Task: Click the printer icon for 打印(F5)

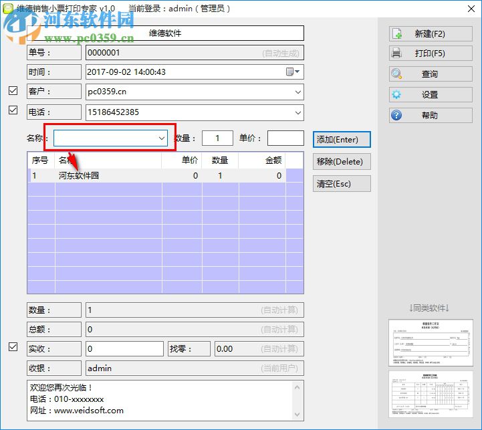Action: click(397, 53)
